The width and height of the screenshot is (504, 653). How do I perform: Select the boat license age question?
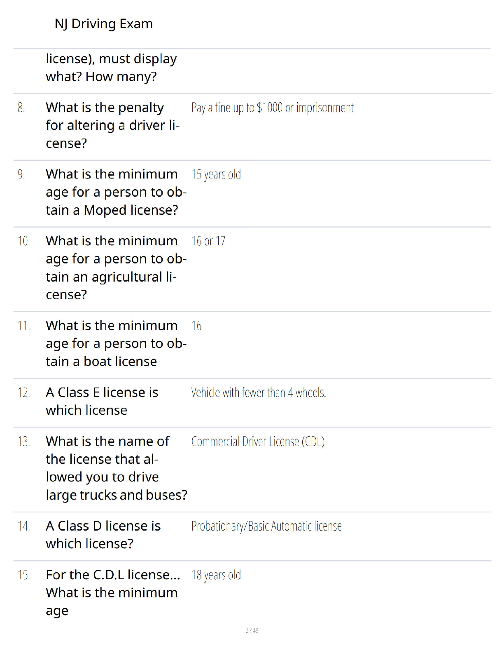click(116, 343)
